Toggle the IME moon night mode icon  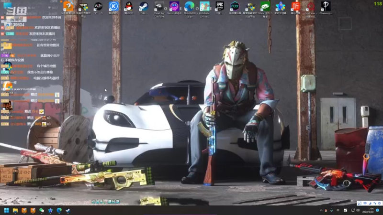[x=370, y=203]
